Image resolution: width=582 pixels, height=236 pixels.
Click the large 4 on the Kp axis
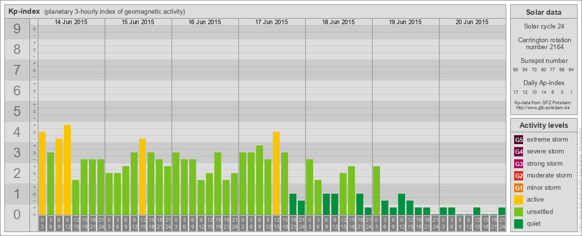coord(17,132)
